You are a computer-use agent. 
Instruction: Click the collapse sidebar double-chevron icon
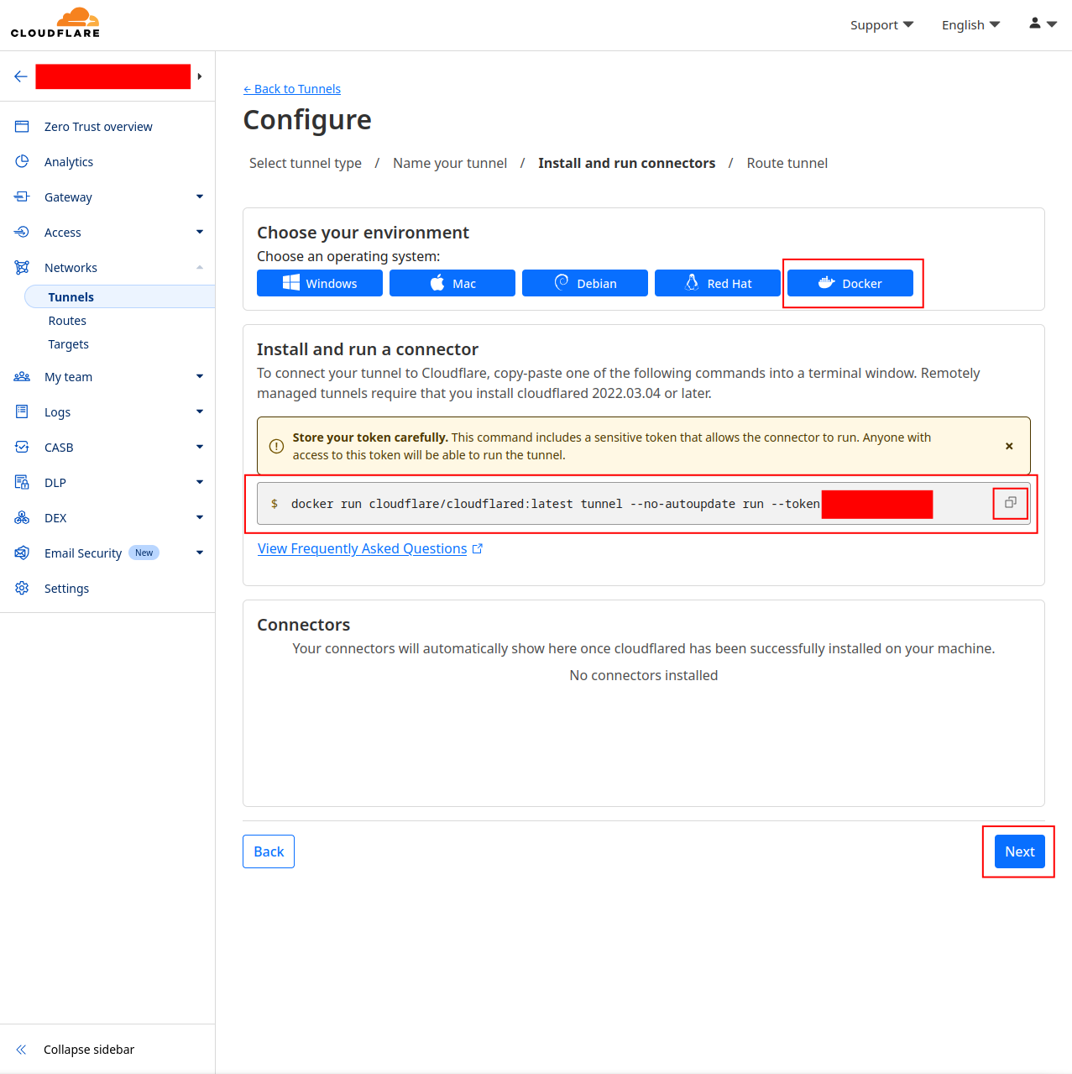tap(21, 1050)
